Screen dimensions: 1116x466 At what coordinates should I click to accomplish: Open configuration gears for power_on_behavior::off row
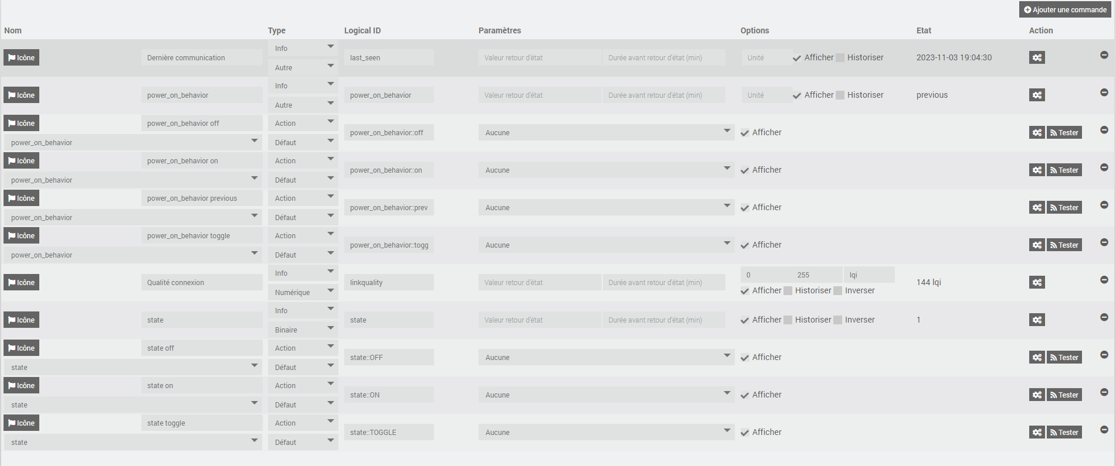click(x=1037, y=132)
